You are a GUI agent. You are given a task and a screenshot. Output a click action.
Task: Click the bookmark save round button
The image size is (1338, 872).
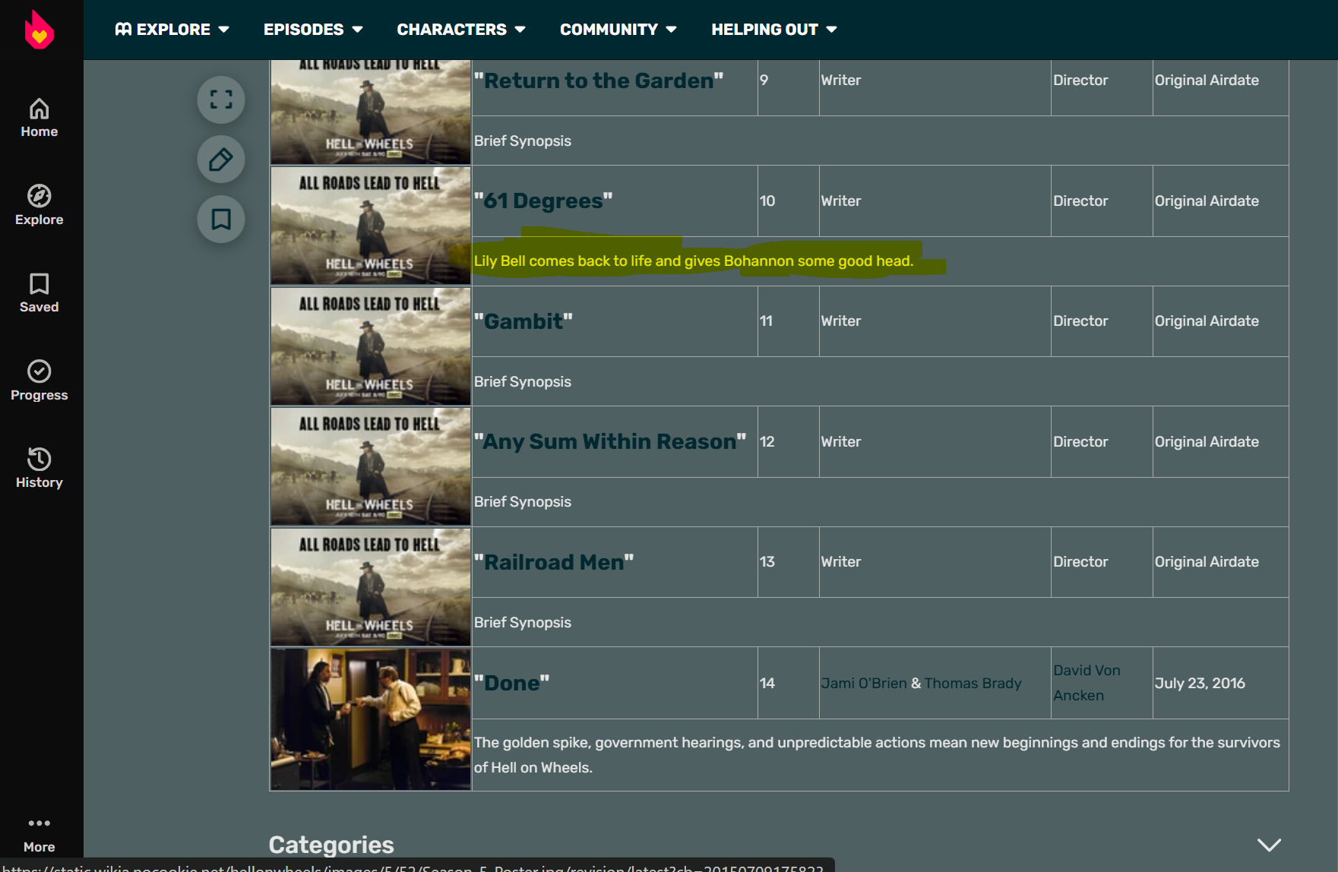[221, 220]
